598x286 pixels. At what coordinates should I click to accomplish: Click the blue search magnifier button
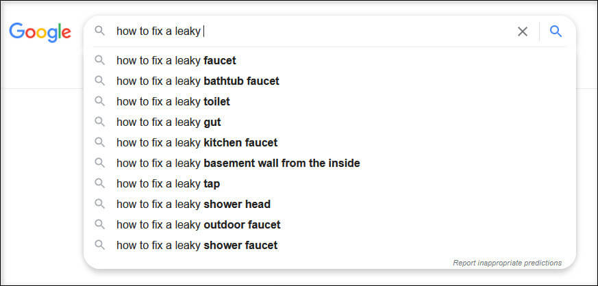tap(556, 31)
